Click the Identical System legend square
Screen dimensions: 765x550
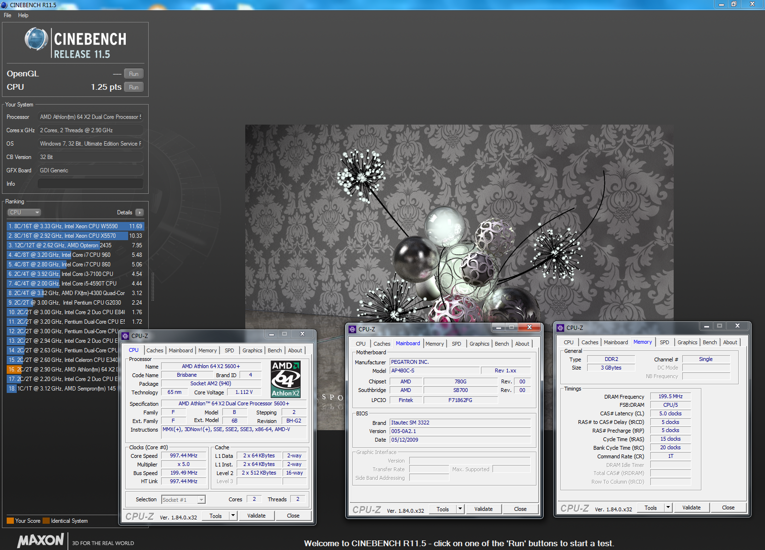(x=46, y=521)
